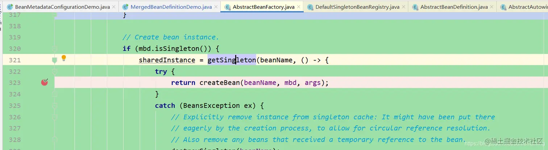Close the BeanMetadataConfigurationDemo.java tab
The image size is (548, 150).
113,7
